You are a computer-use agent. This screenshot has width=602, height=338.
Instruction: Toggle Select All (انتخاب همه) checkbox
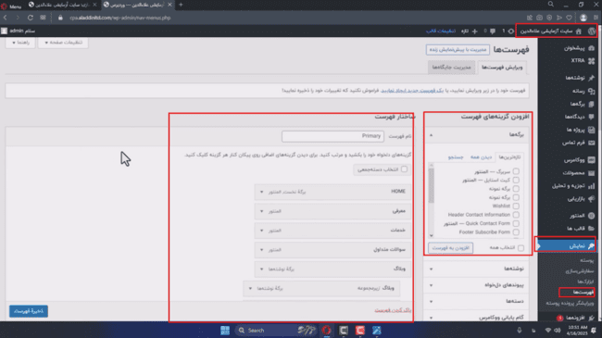[x=520, y=248]
